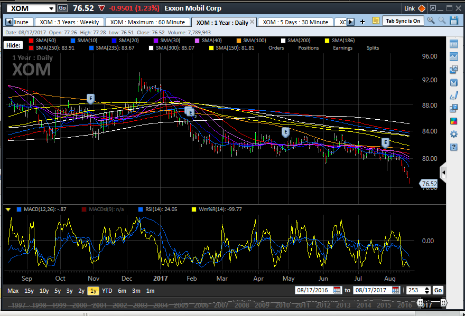The height and width of the screenshot is (316, 465).
Task: Open the color palette icon in sidebar
Action: click(454, 121)
